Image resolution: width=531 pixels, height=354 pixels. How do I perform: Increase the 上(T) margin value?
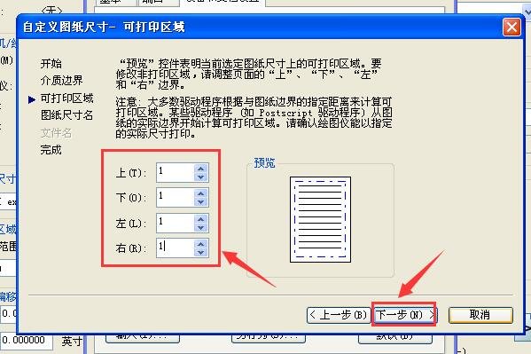[201, 169]
